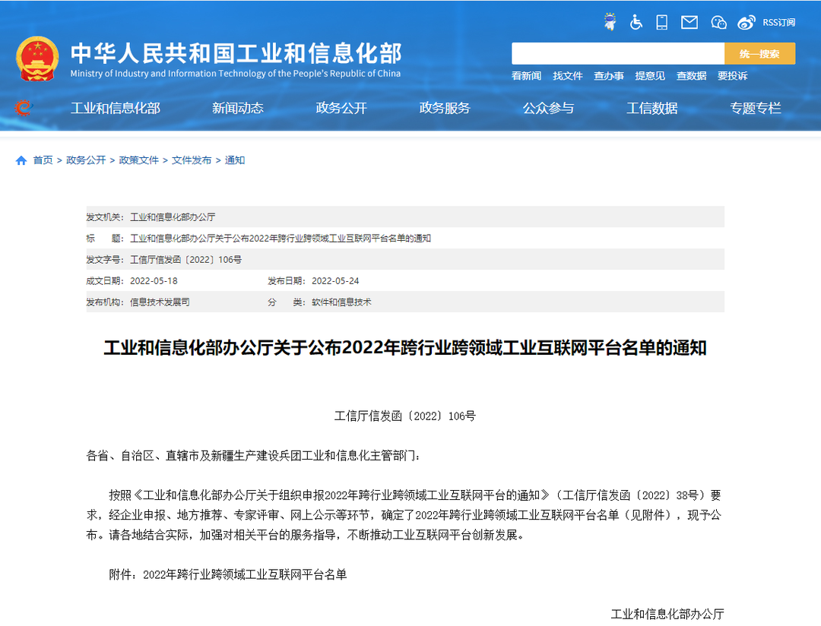Screen dimensions: 821x626
Task: Click the red emblem icon left of navigation
Action: coord(23,109)
